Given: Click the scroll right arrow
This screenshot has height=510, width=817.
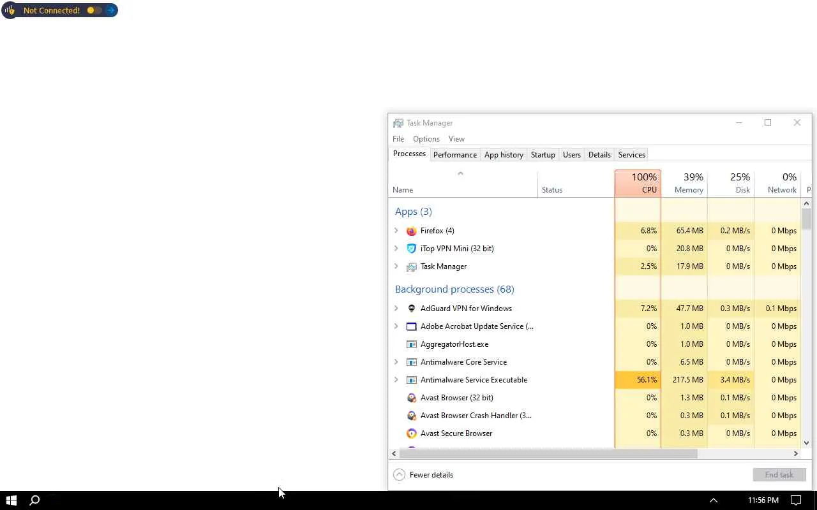Looking at the screenshot, I should point(796,454).
